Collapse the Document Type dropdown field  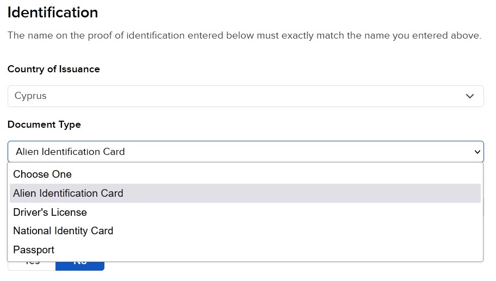coord(245,152)
